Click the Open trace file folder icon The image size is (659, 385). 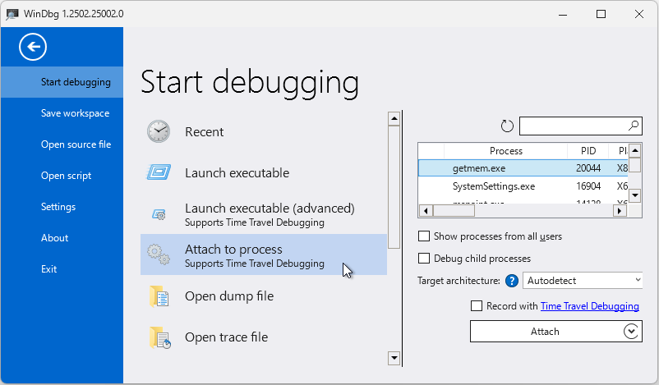[159, 337]
